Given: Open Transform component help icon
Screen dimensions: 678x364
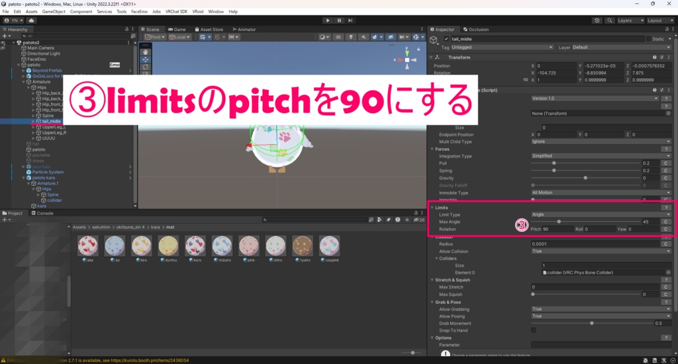Looking at the screenshot, I should pyautogui.click(x=654, y=57).
